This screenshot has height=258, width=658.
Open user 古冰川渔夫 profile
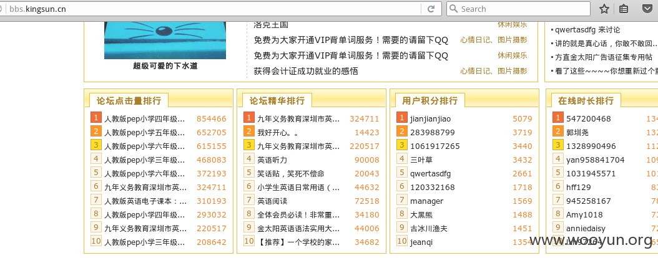coord(429,229)
